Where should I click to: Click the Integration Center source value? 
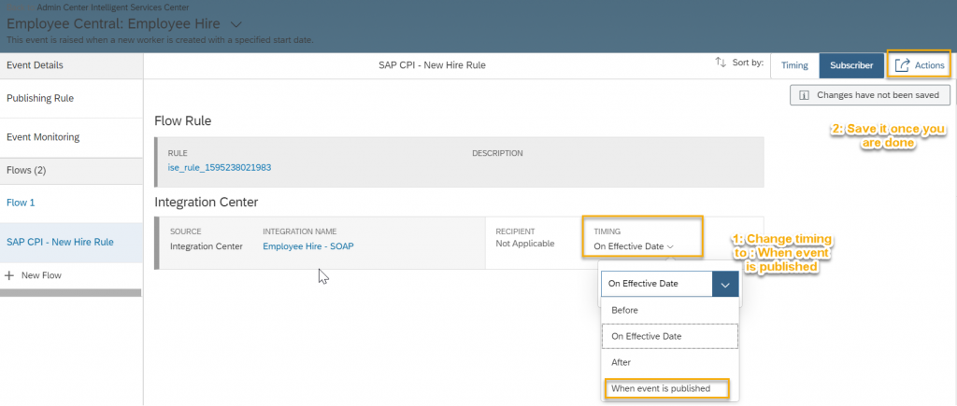(x=207, y=246)
